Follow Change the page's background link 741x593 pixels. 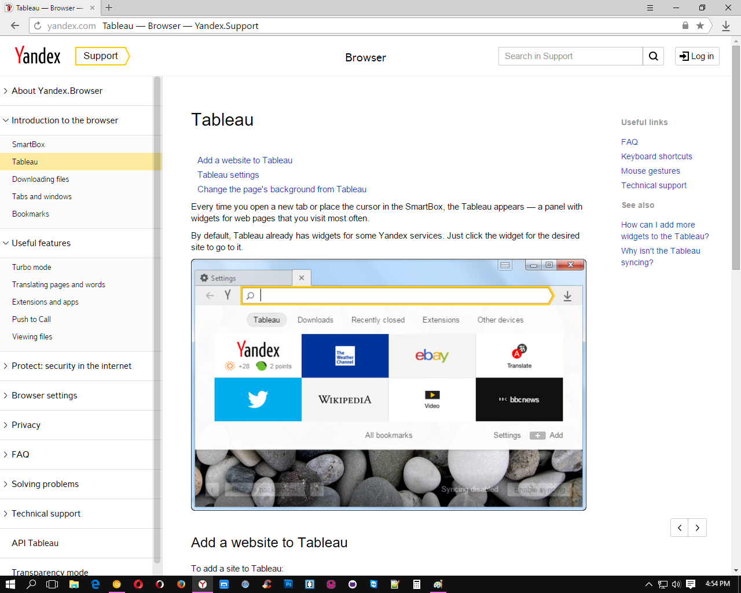pyautogui.click(x=282, y=189)
